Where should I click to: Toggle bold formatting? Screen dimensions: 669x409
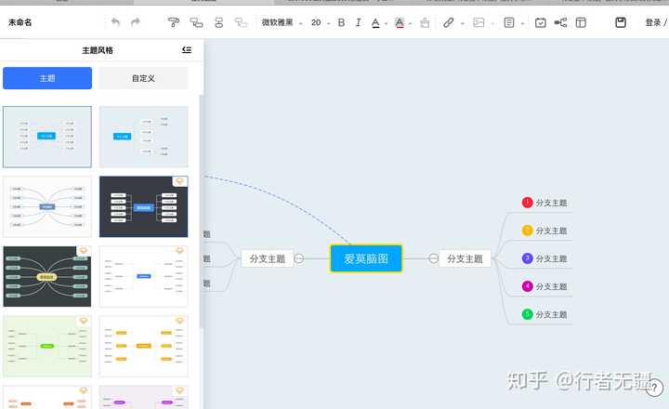[x=341, y=22]
